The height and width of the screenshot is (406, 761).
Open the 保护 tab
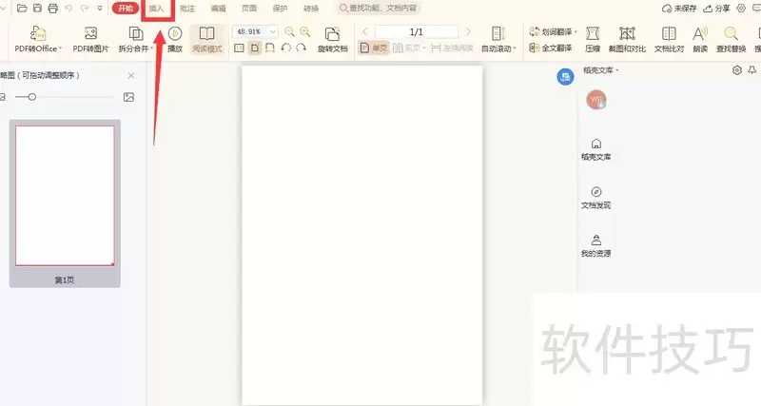pyautogui.click(x=281, y=9)
